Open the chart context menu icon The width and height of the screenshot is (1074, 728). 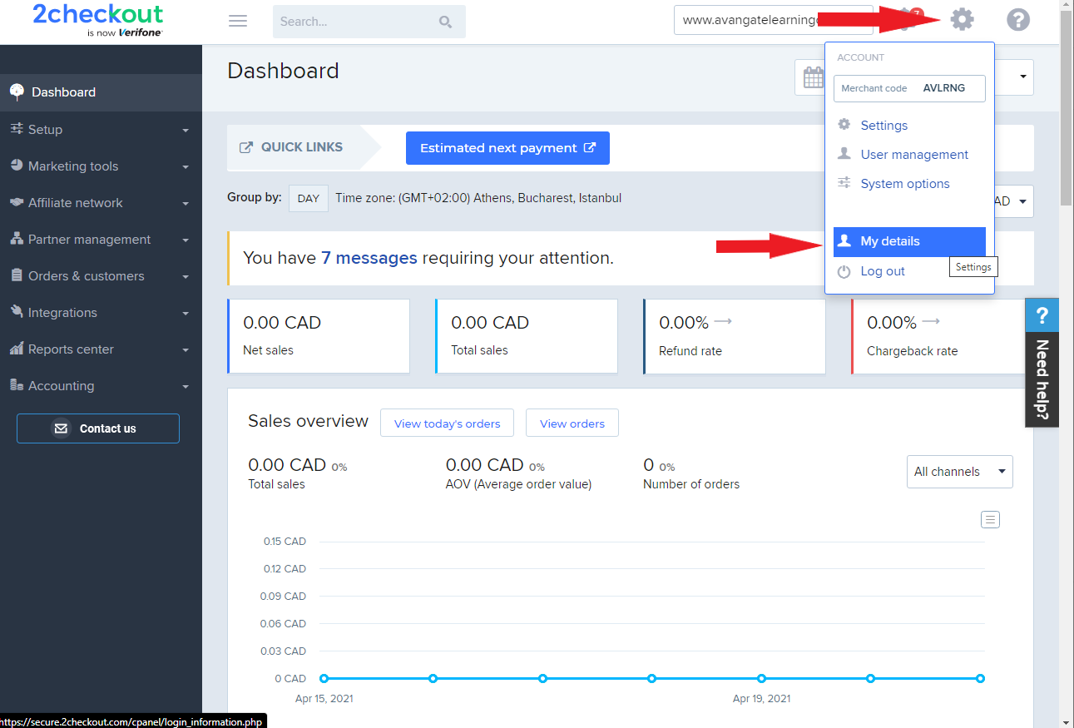[990, 520]
